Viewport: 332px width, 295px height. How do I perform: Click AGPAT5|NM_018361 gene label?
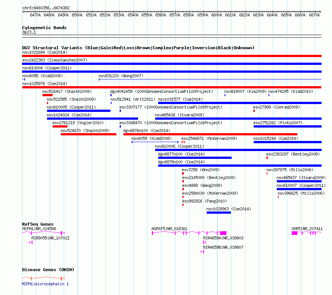(x=169, y=229)
